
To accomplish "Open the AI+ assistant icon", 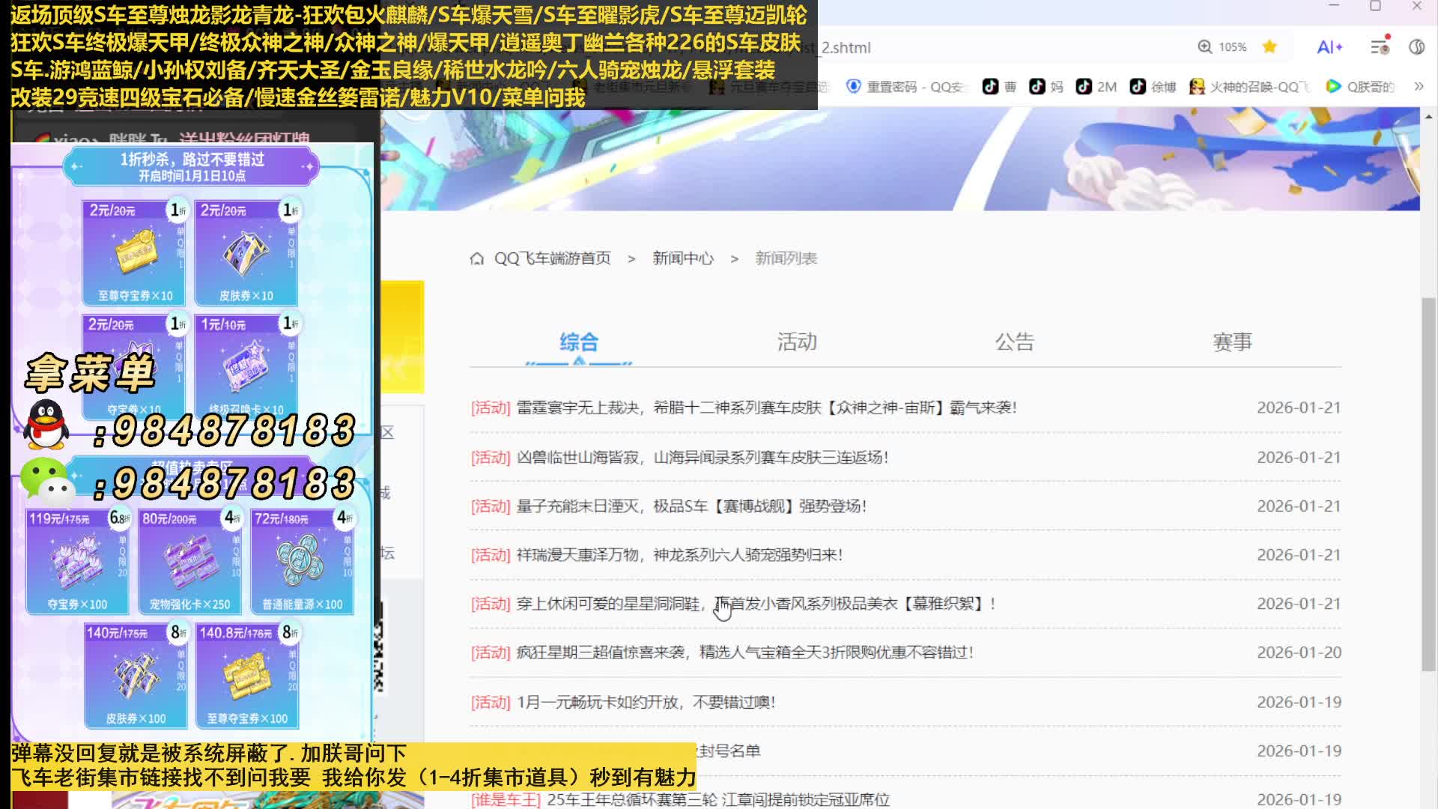I will (1329, 46).
